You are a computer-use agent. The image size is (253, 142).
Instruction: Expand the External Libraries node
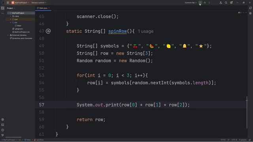[8, 35]
